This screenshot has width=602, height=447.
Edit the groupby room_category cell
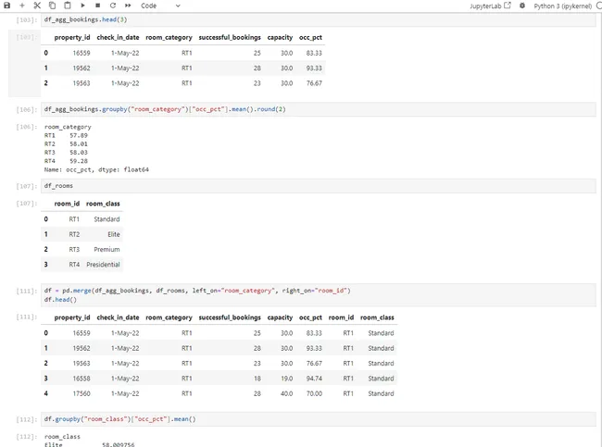pos(319,109)
